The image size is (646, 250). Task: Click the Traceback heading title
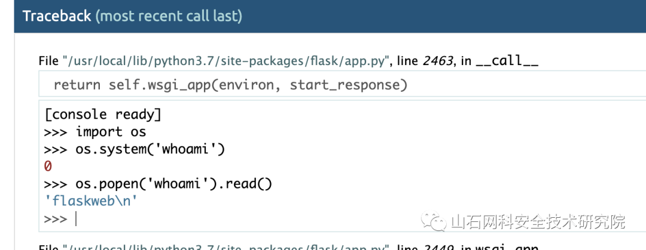56,16
